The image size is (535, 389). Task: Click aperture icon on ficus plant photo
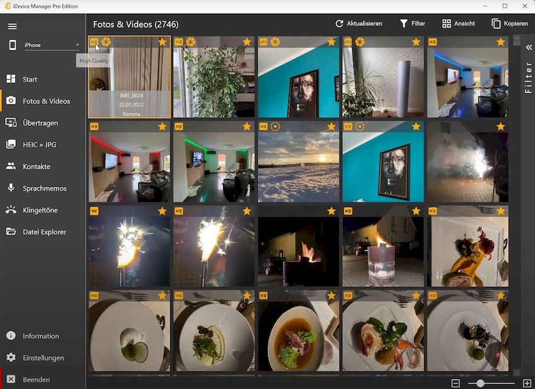point(191,42)
